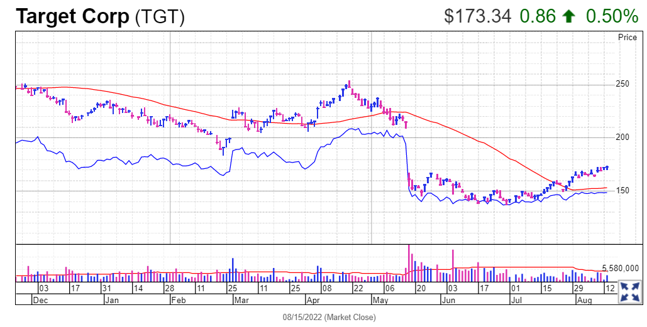Click the Jun month label
647x327 pixels.
coord(448,300)
